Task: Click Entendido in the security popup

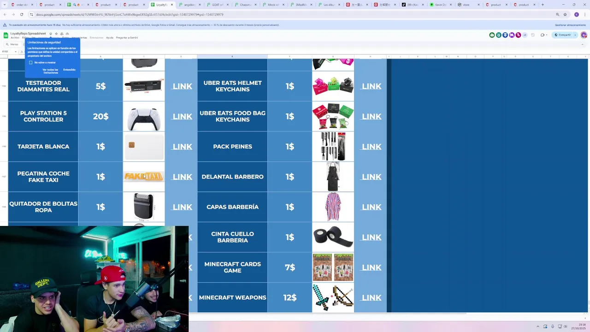Action: [69, 70]
